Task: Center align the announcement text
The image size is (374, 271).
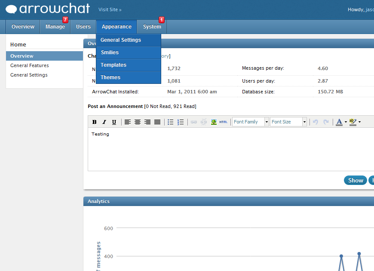Action: [138, 122]
